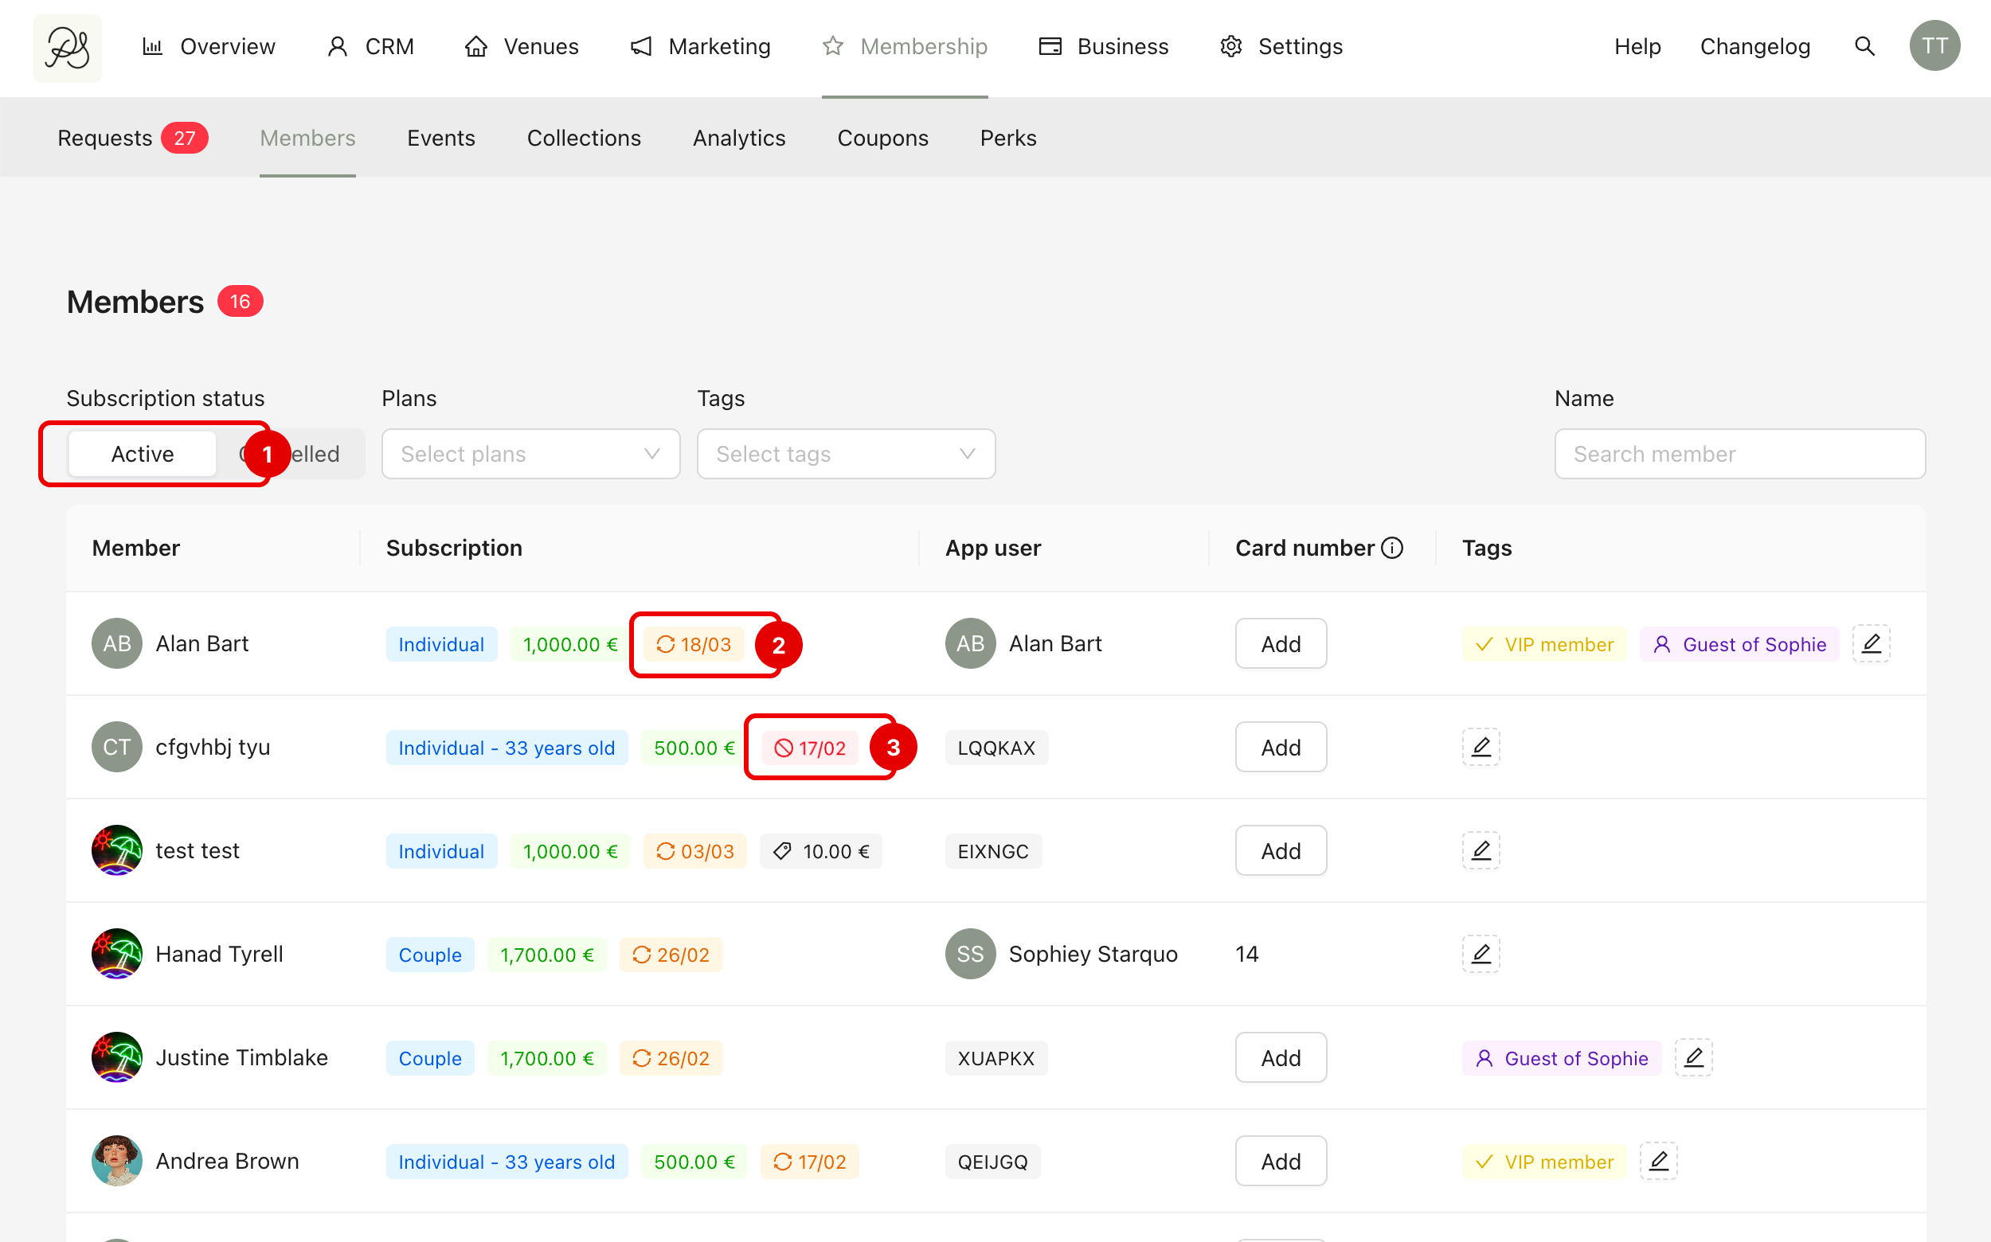Edit tags for Alan Bart
This screenshot has height=1242, width=1991.
(1871, 644)
